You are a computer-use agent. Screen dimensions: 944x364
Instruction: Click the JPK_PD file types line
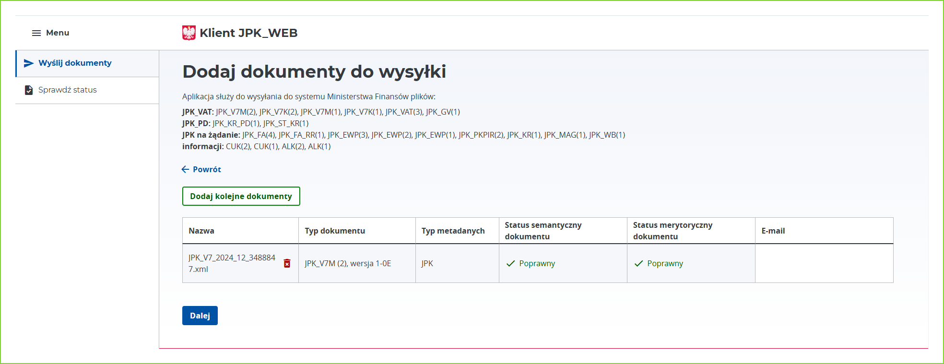(245, 123)
